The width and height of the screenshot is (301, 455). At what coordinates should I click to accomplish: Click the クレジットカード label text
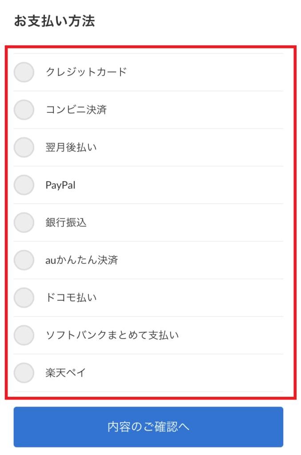(x=86, y=72)
